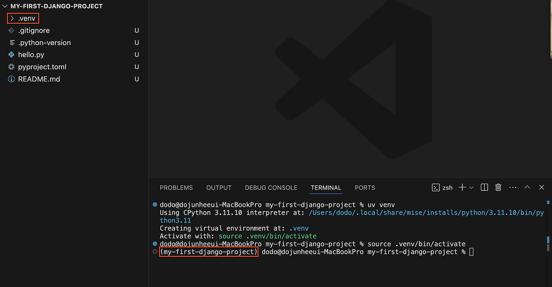Image resolution: width=552 pixels, height=287 pixels.
Task: Open the terminal panel more actions menu
Action: (513, 187)
